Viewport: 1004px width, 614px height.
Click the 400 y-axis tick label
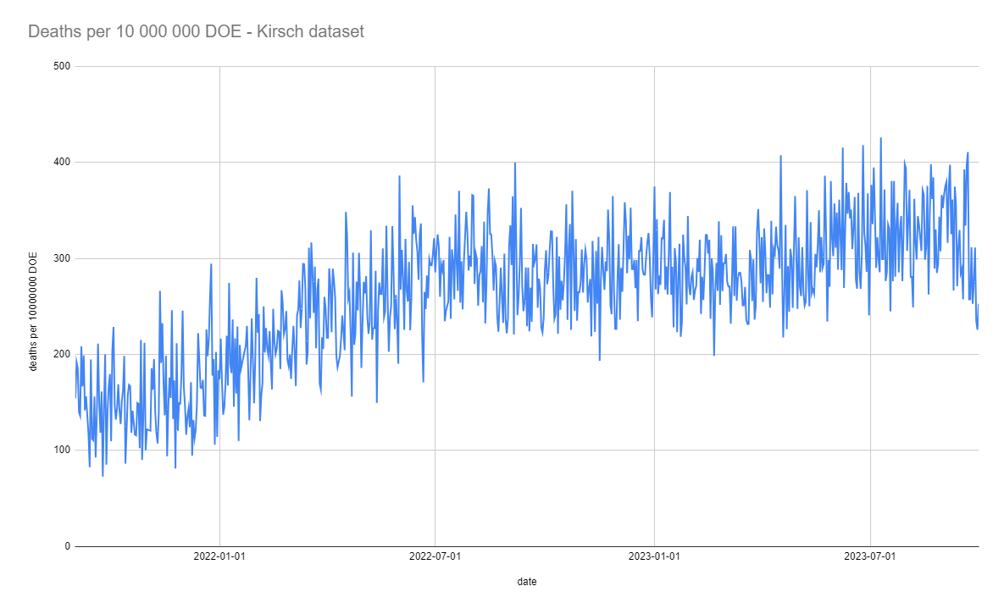(61, 162)
